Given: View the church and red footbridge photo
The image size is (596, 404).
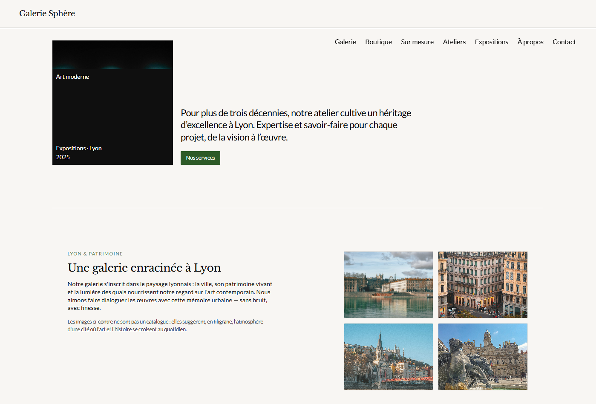Looking at the screenshot, I should click(388, 356).
